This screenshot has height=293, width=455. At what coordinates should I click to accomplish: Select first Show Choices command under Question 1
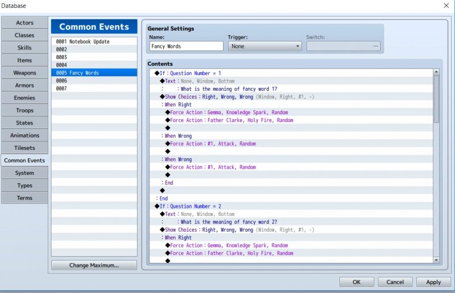pos(291,97)
